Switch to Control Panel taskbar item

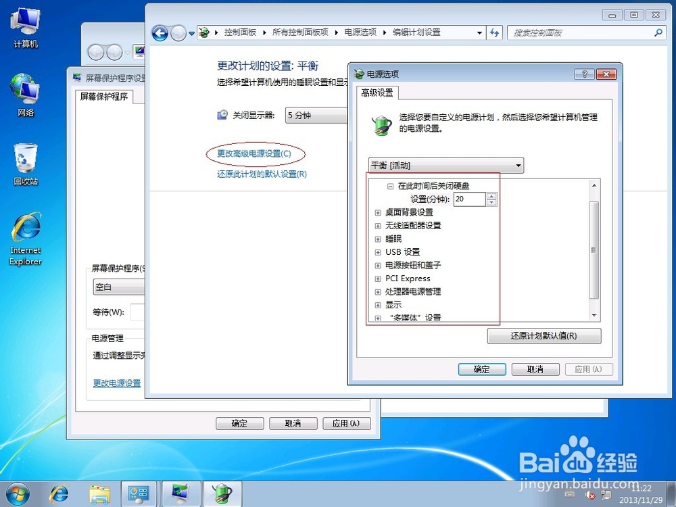(x=139, y=494)
